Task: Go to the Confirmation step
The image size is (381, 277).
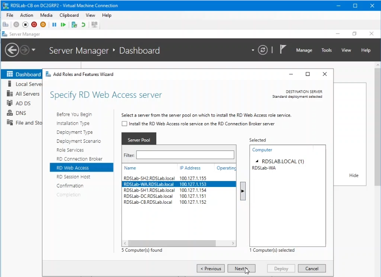Action: (x=70, y=186)
